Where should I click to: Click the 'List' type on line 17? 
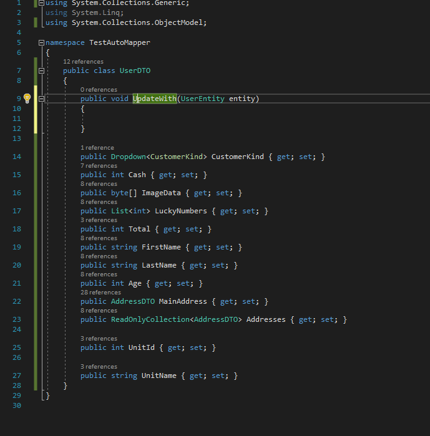pyautogui.click(x=120, y=211)
